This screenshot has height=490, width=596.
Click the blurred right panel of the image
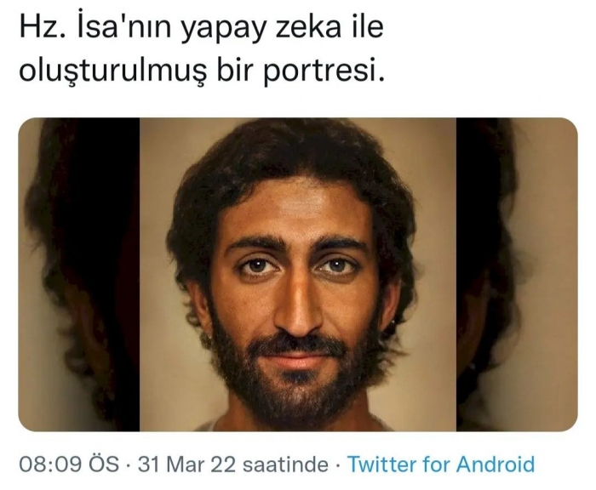[517, 274]
